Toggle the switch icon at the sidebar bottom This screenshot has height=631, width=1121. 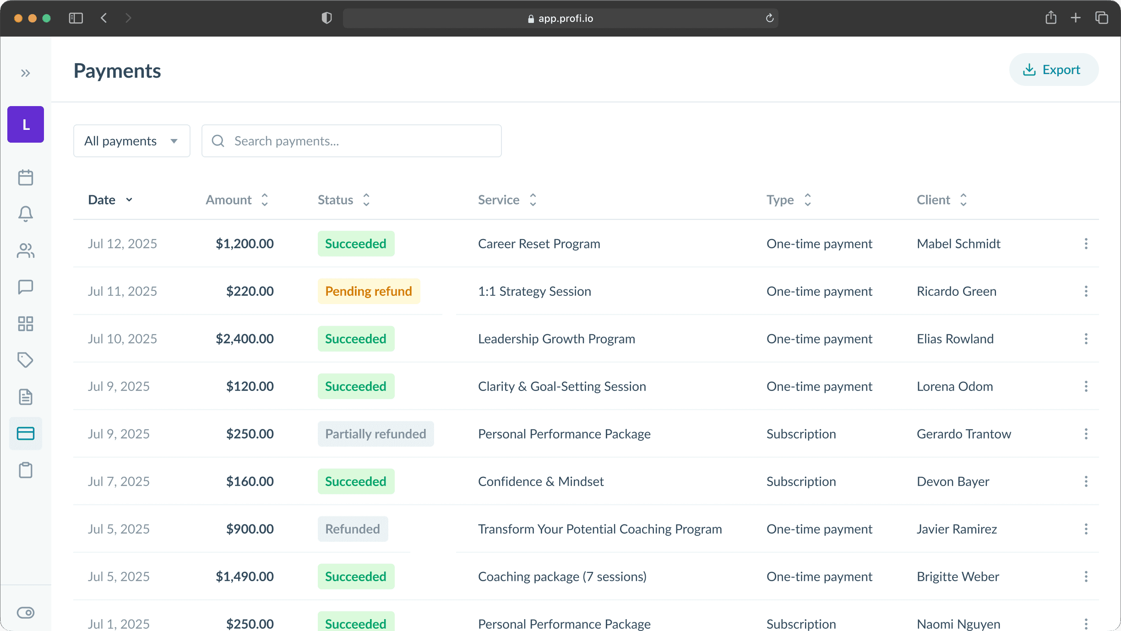26,613
